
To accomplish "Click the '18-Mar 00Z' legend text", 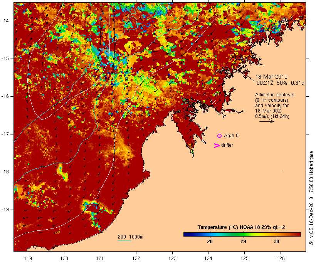I will [x=268, y=111].
